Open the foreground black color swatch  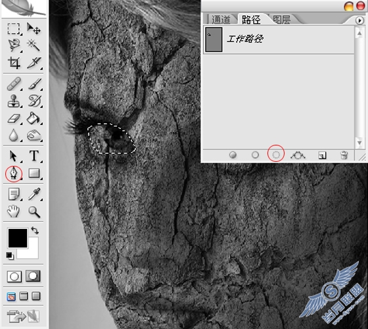pyautogui.click(x=18, y=238)
